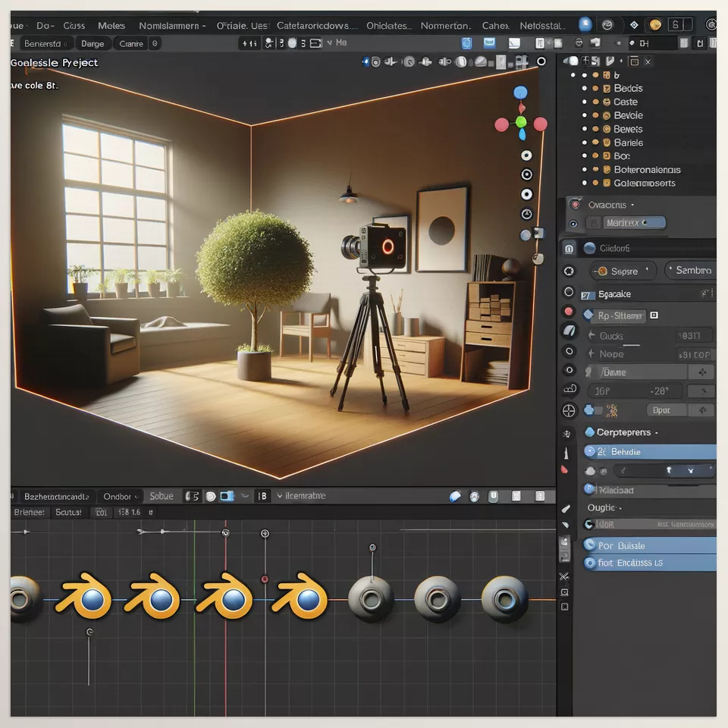Click the Ducs value field
Viewport: 728px width, 728px height.
pyautogui.click(x=694, y=336)
